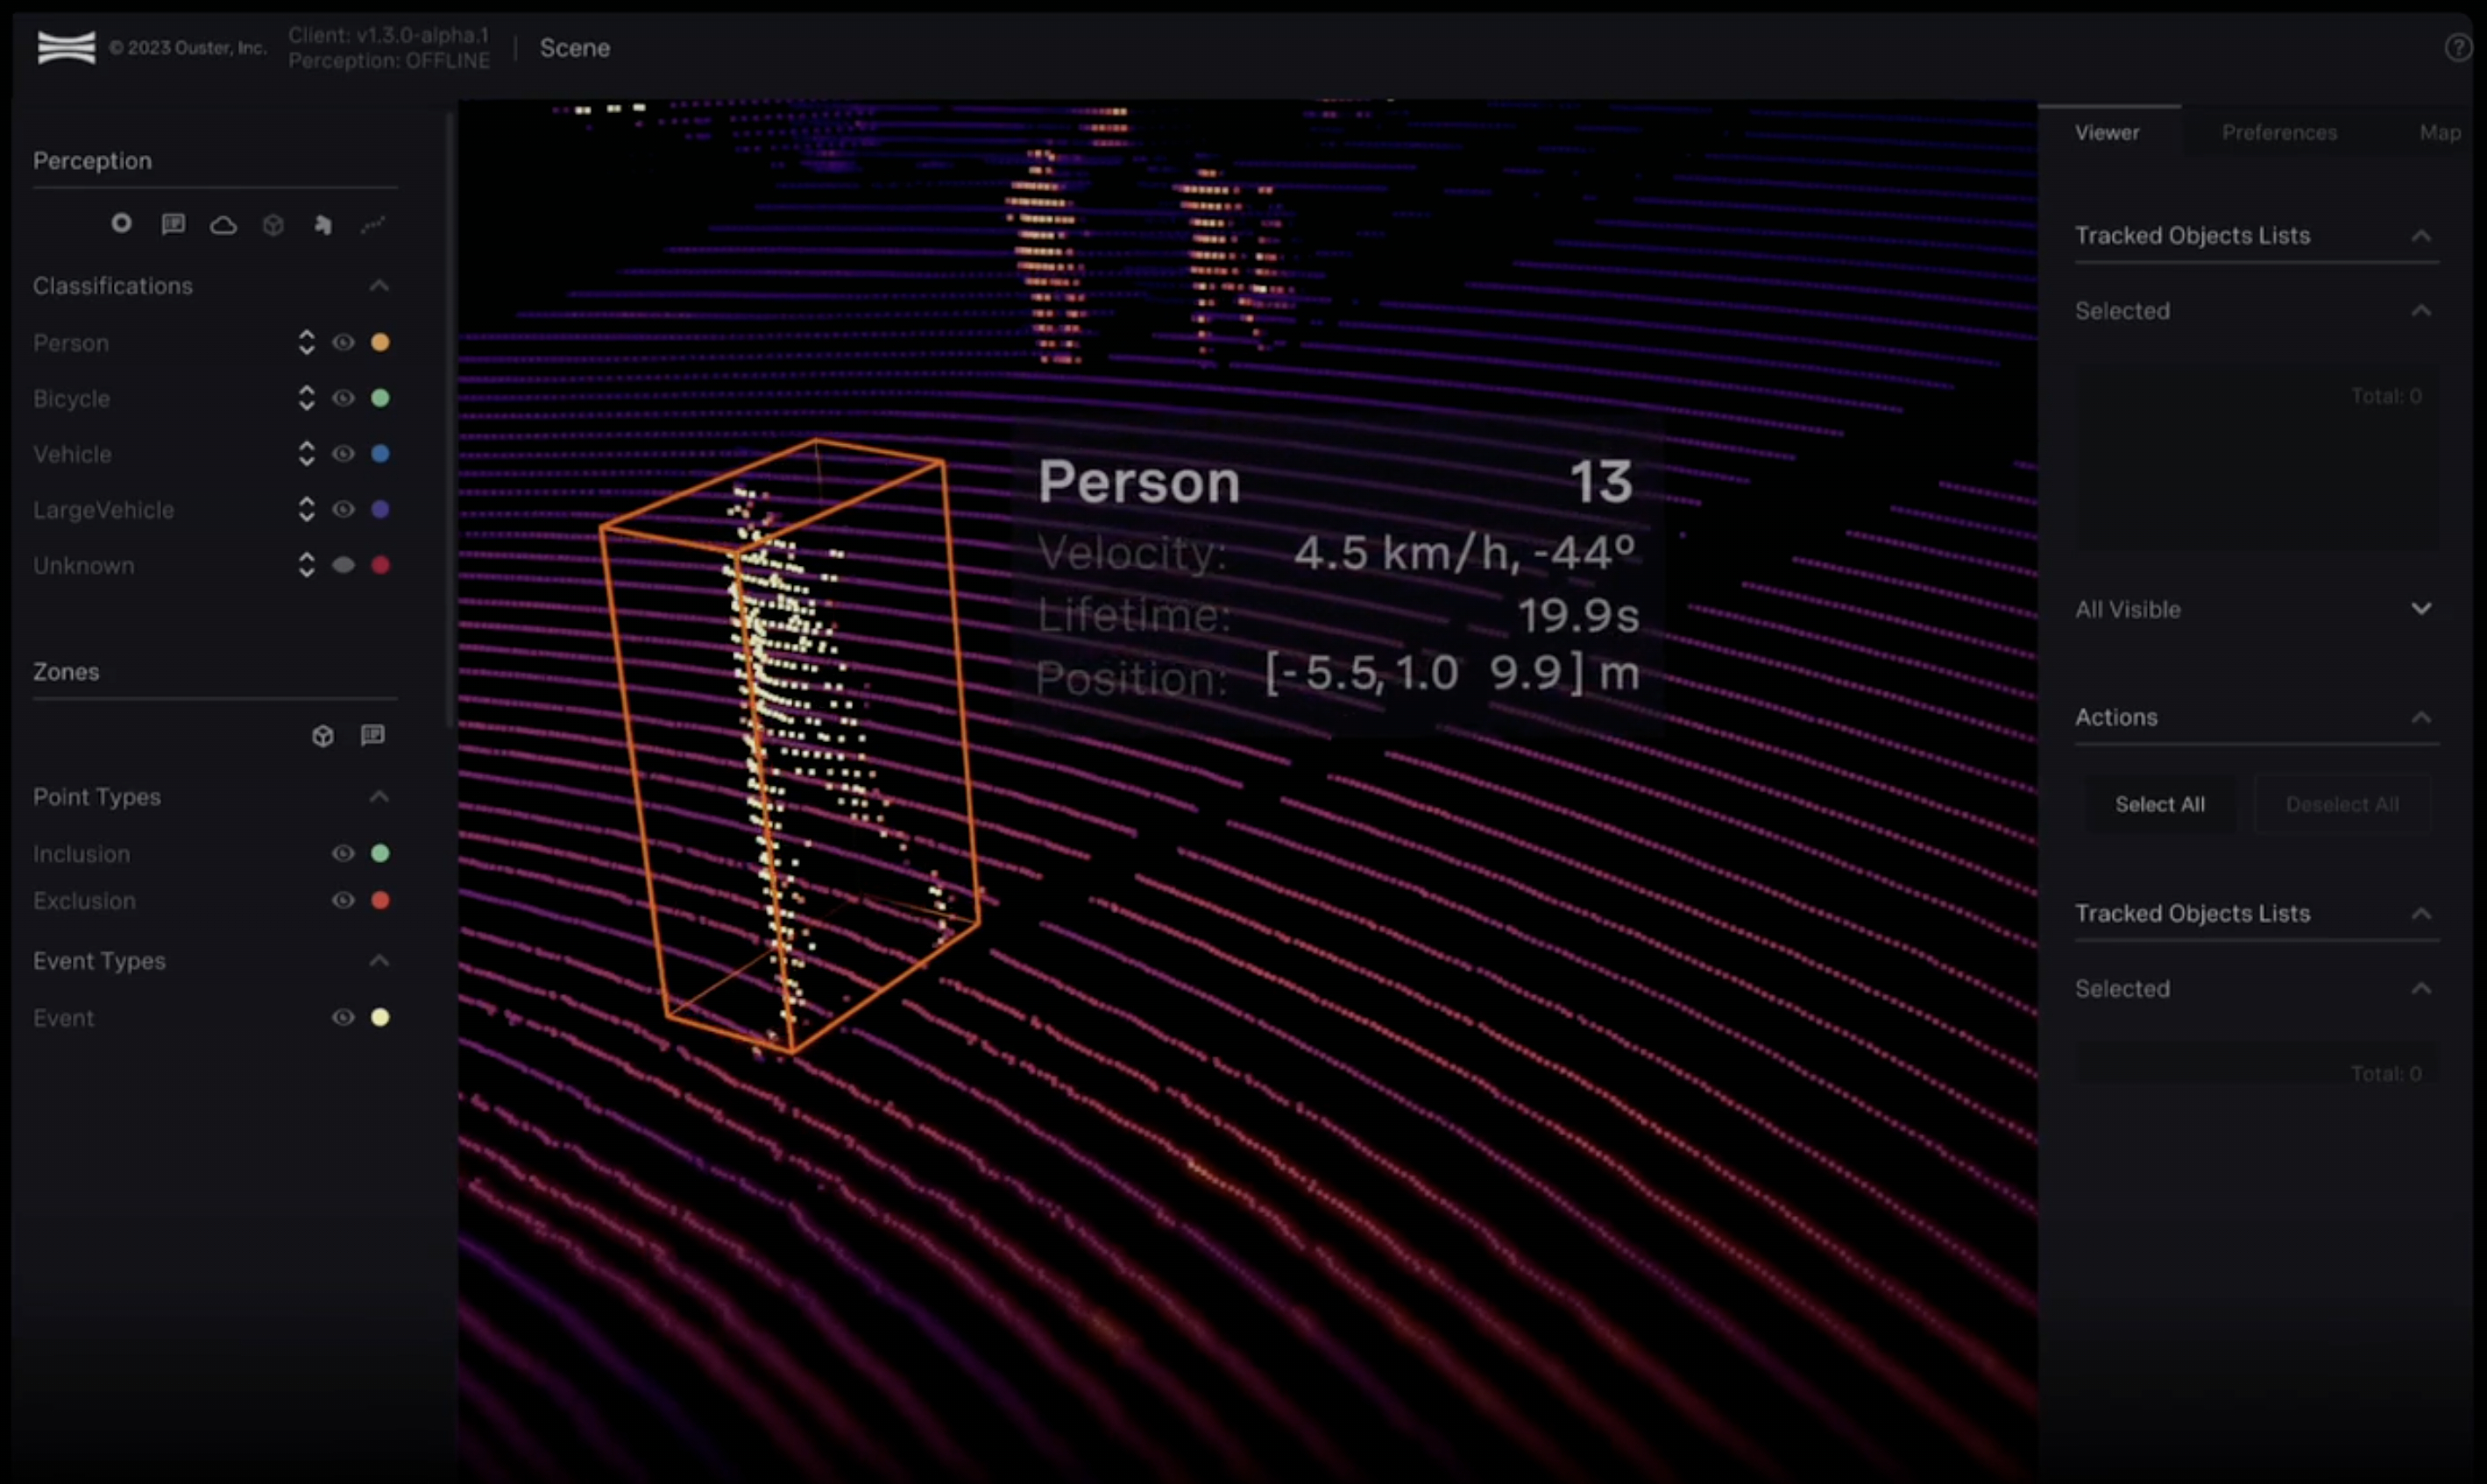This screenshot has height=1484, width=2487.
Task: Click the label bubble icon under Zones
Action: pyautogui.click(x=372, y=736)
